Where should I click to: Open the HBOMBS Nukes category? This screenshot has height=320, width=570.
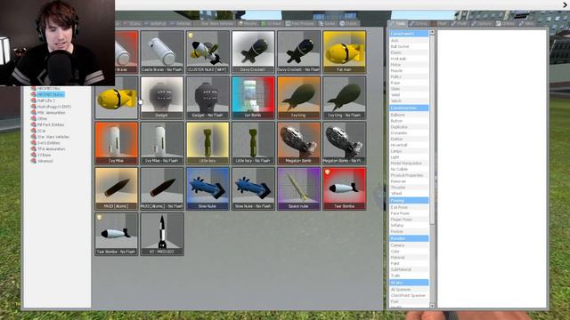pos(47,94)
